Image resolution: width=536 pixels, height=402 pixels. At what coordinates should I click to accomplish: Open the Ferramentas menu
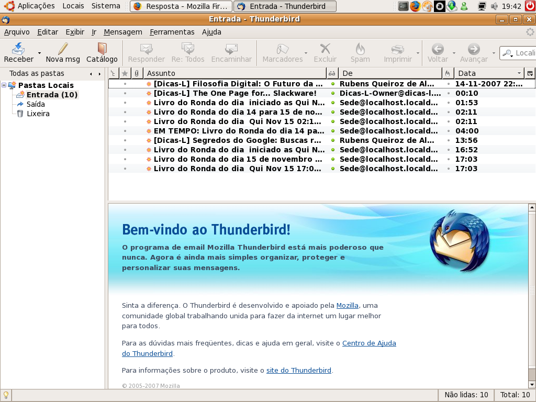(172, 32)
